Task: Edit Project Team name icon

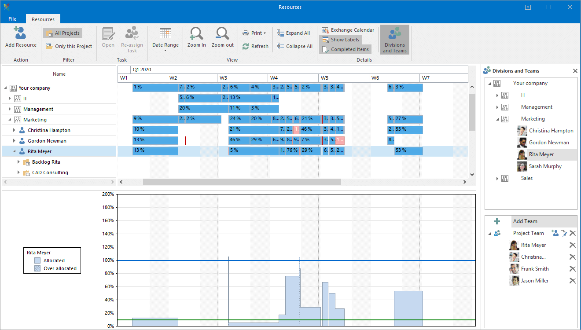Action: tap(564, 233)
